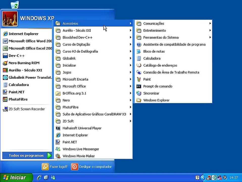Expand the ZD Soft submenu arrow
This screenshot has height=182, width=242.
131,121
